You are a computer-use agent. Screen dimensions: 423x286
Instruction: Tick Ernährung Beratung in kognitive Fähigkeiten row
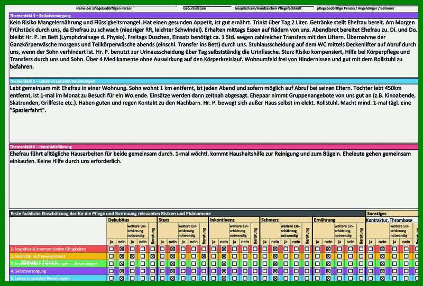[x=361, y=249]
